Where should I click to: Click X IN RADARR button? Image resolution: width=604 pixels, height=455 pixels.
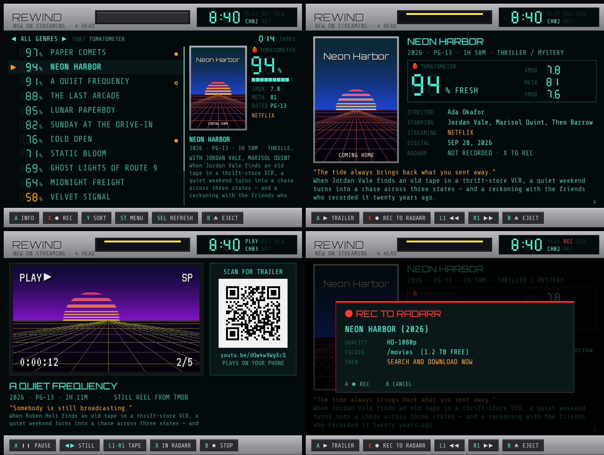[173, 445]
